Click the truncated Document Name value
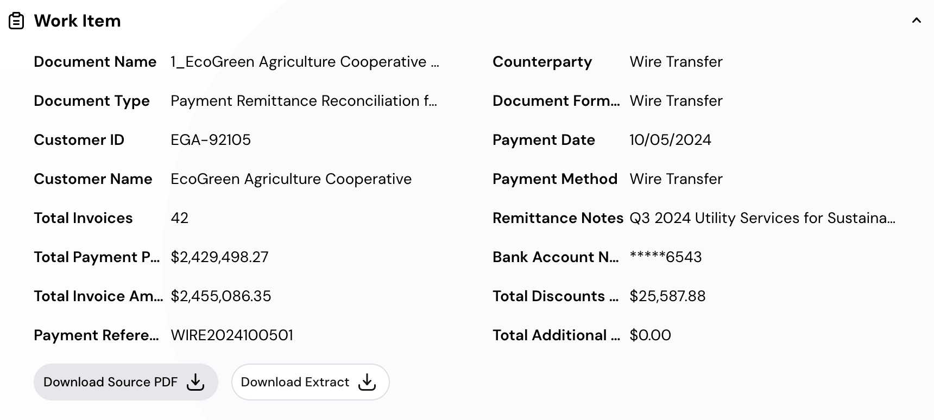 [305, 62]
